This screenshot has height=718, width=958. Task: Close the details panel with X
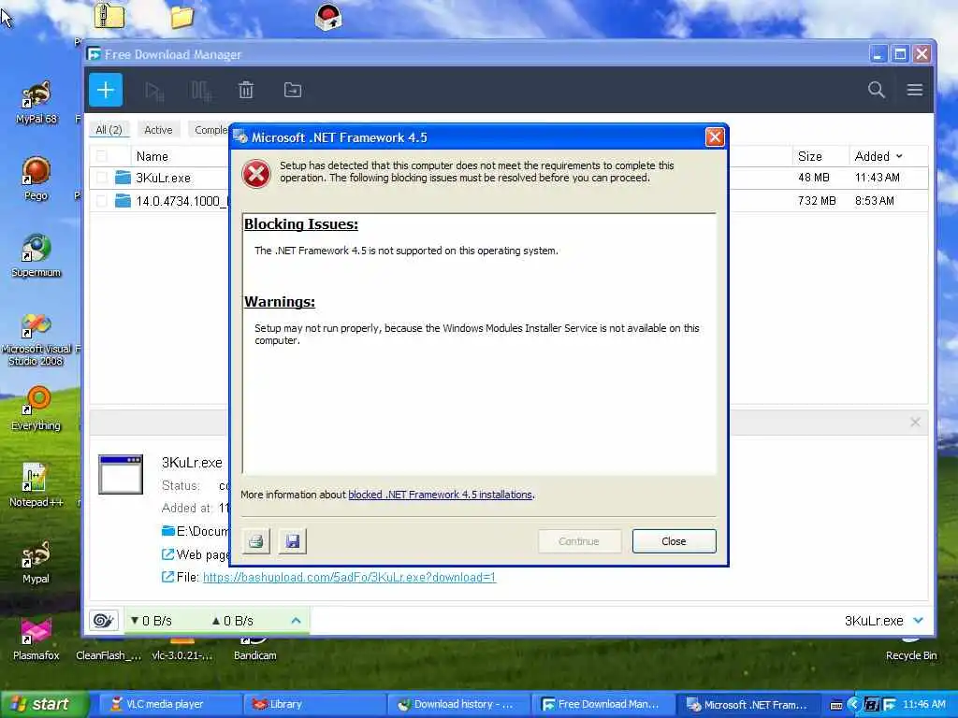(915, 422)
